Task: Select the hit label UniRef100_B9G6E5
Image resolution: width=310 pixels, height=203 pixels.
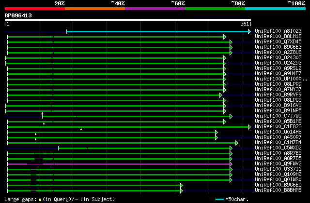Action: pyautogui.click(x=278, y=185)
